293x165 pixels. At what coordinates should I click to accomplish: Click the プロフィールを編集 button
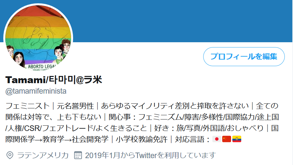tap(244, 57)
